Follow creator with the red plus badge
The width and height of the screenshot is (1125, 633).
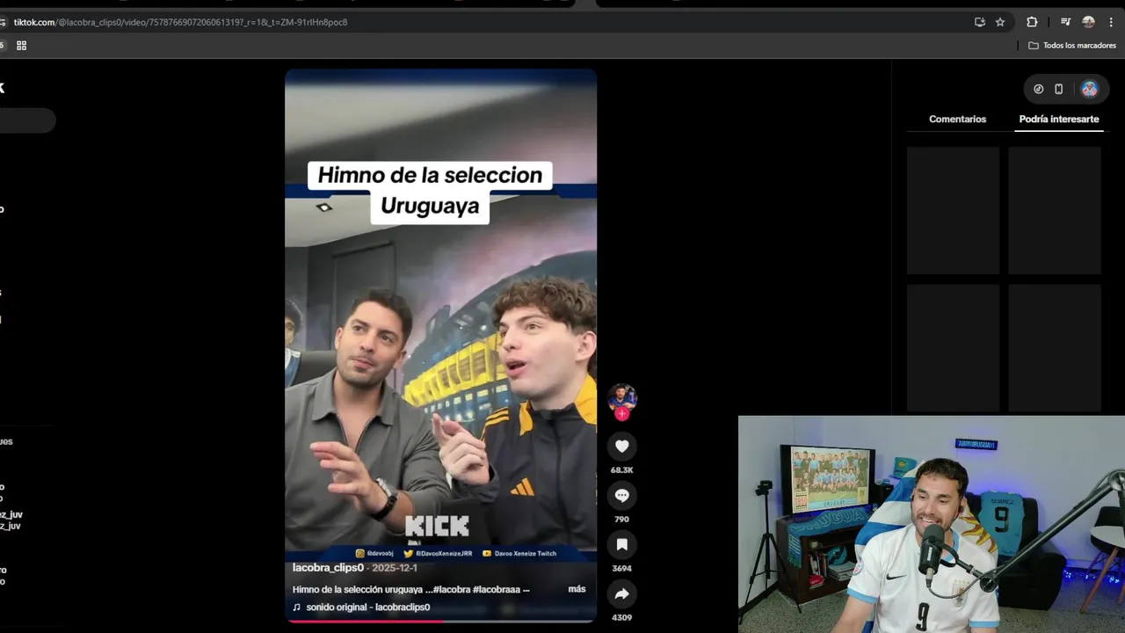[622, 414]
